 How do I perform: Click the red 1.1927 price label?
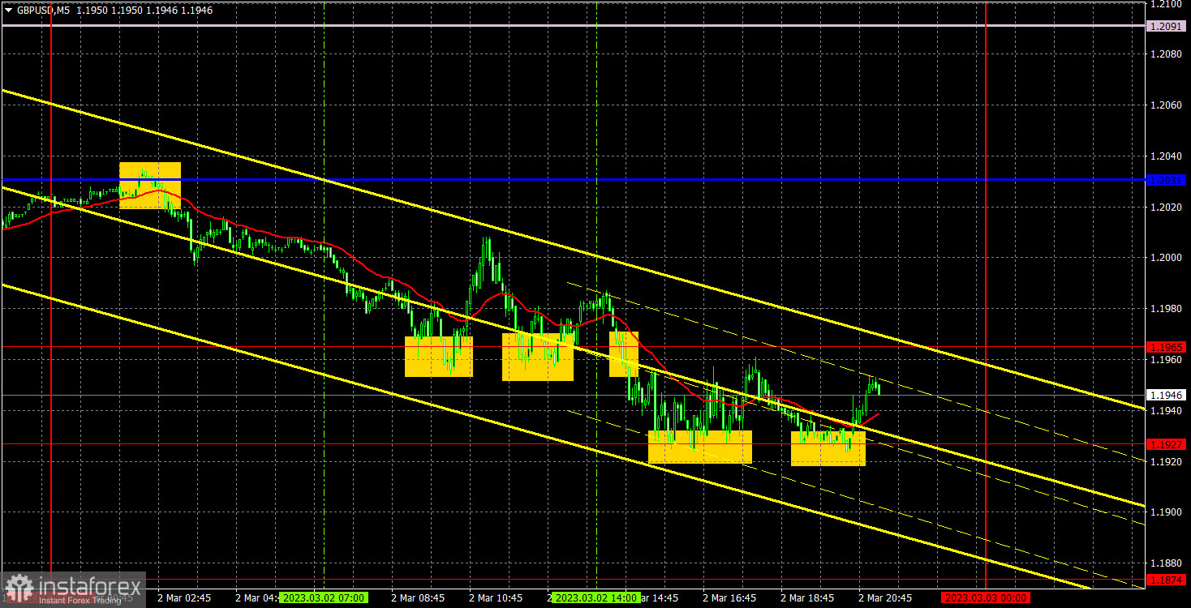(x=1167, y=445)
